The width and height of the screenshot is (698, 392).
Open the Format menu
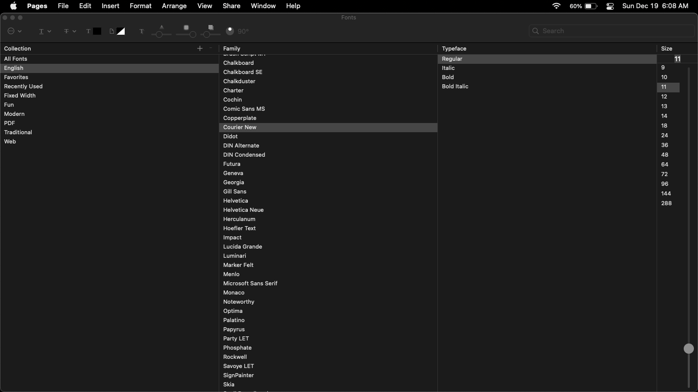[141, 6]
